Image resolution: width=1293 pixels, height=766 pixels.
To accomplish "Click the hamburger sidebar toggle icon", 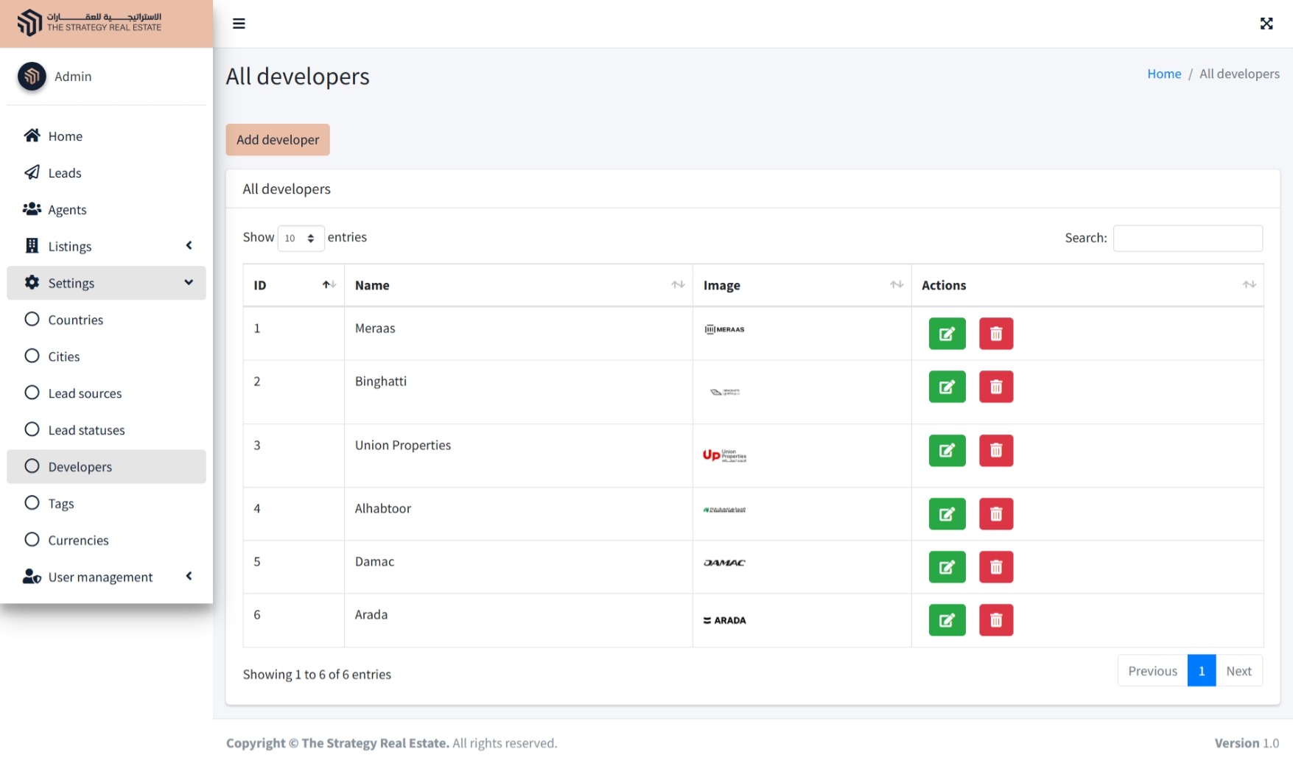I will (x=239, y=24).
